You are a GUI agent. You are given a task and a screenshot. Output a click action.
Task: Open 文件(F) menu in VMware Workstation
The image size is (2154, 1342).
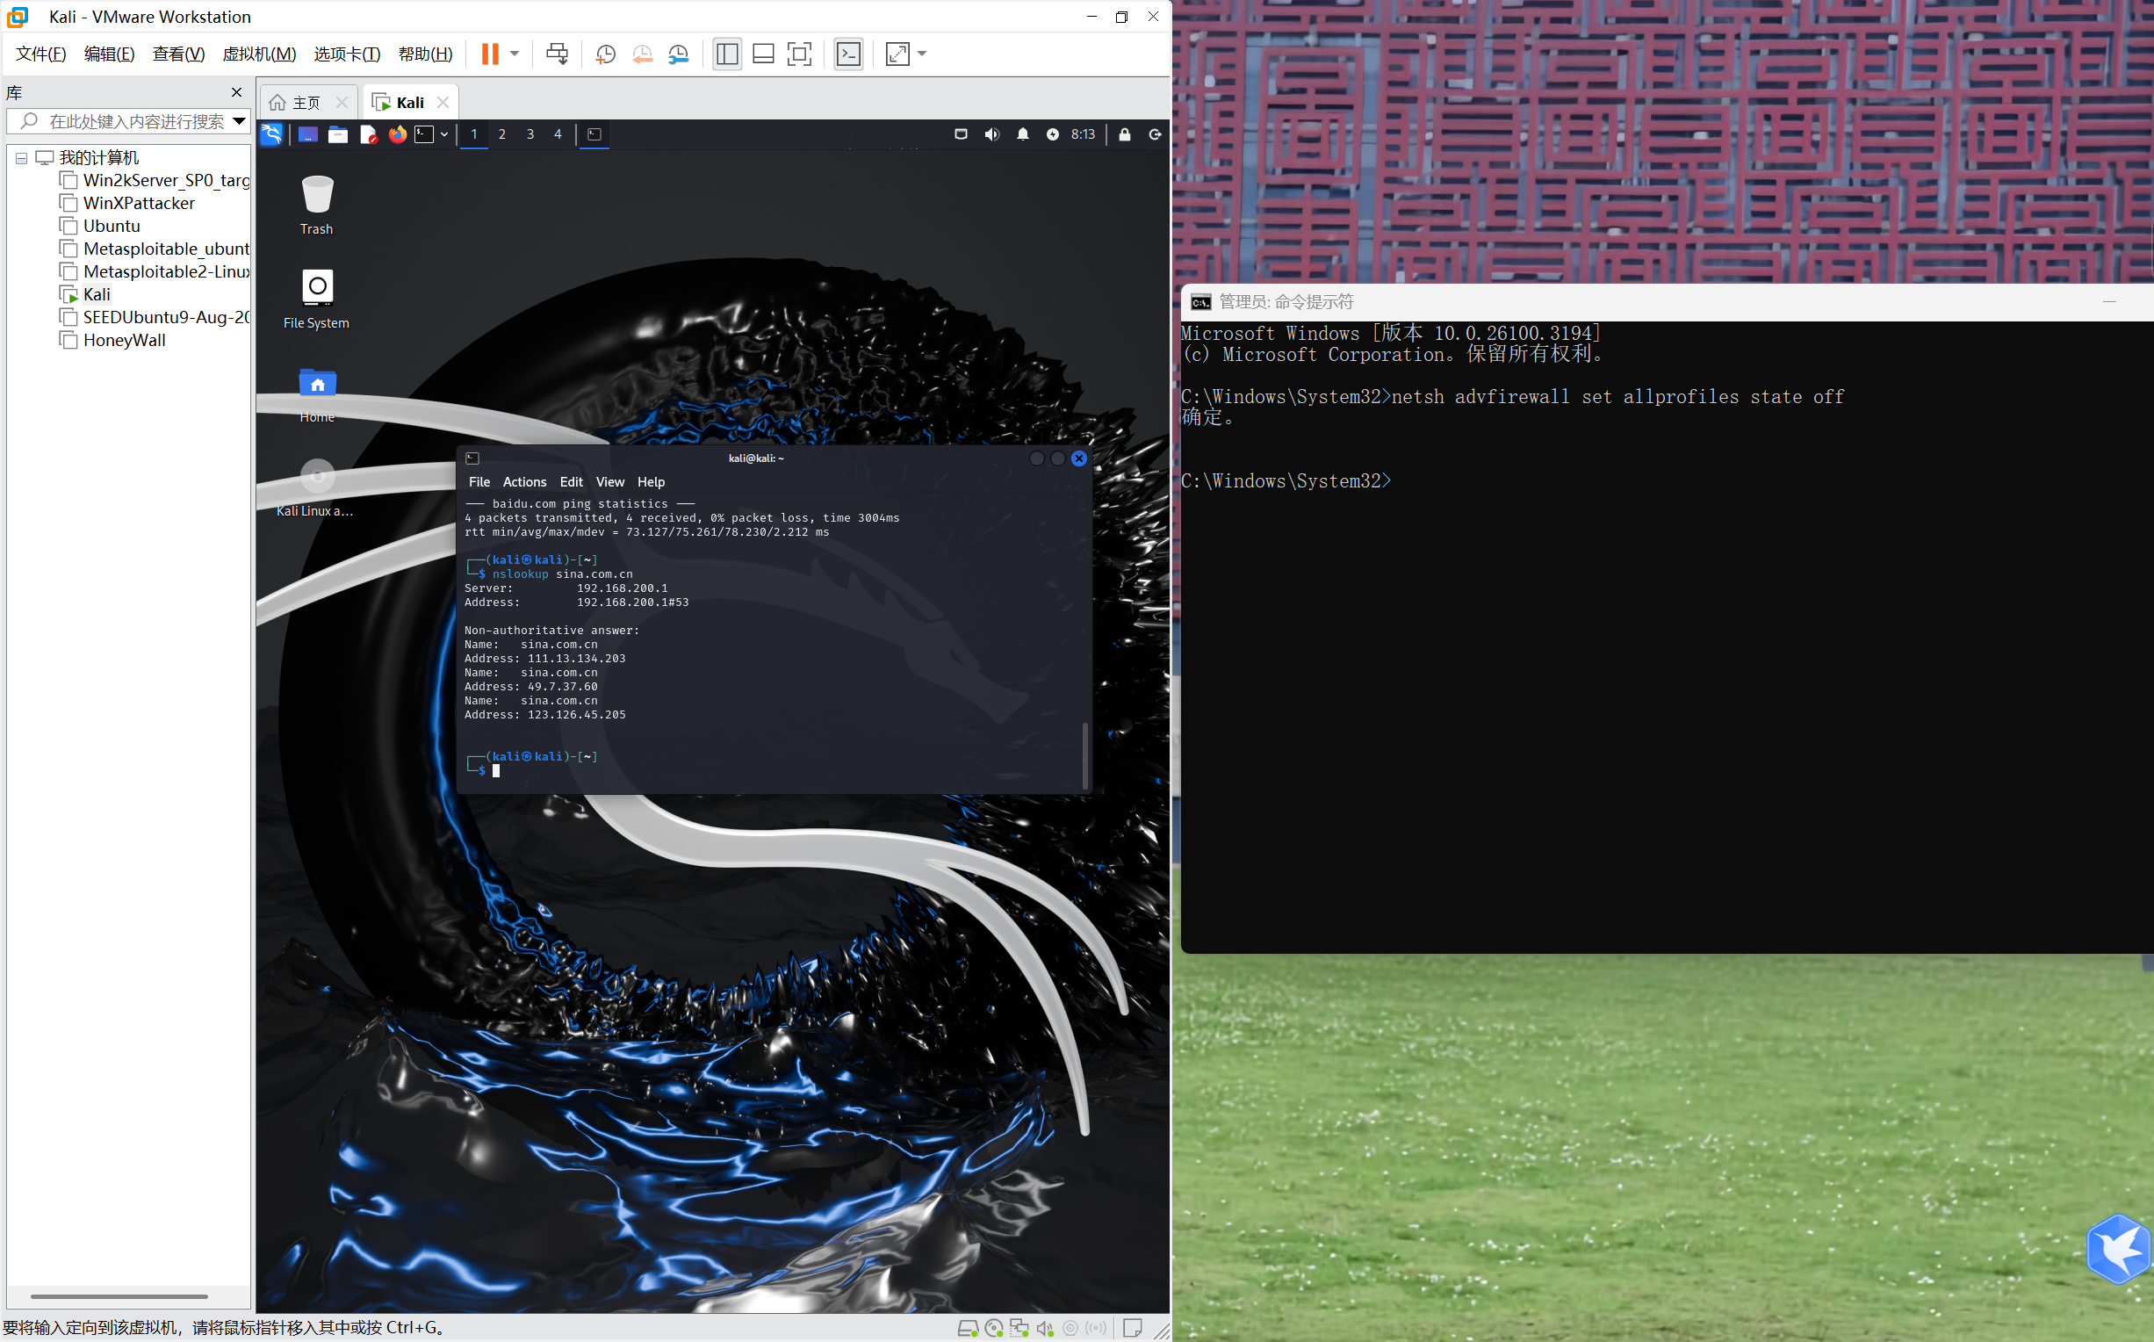(x=39, y=55)
